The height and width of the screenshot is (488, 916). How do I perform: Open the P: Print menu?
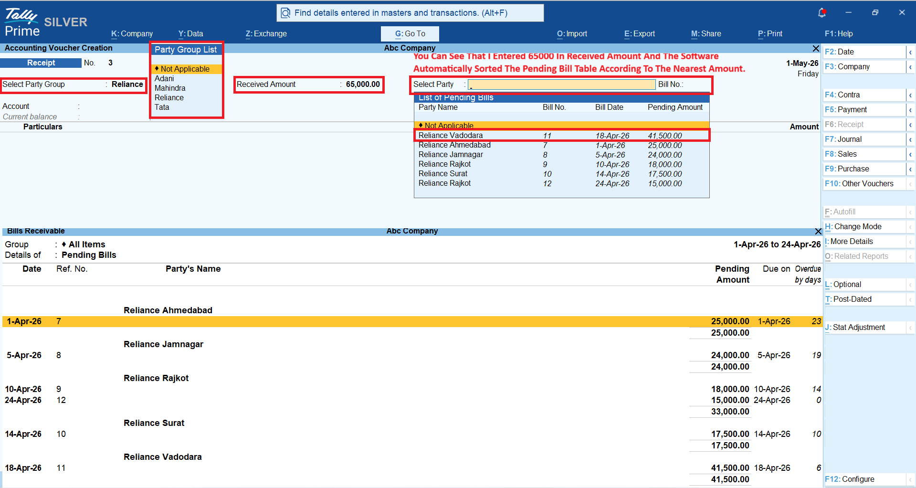pyautogui.click(x=770, y=34)
